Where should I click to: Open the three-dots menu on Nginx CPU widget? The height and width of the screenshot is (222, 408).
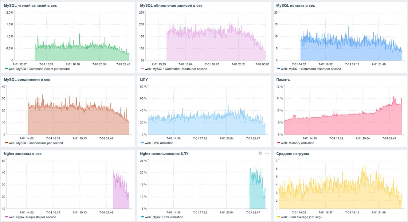267,153
